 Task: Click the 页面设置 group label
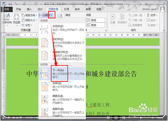point(26,30)
